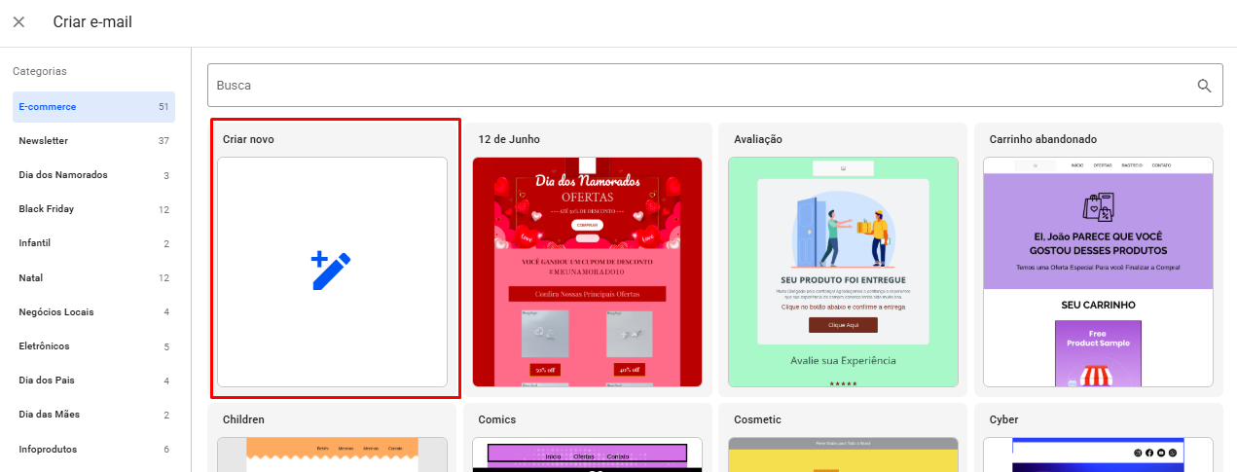Open the Dia das Mães category
This screenshot has height=472, width=1237.
tap(93, 415)
